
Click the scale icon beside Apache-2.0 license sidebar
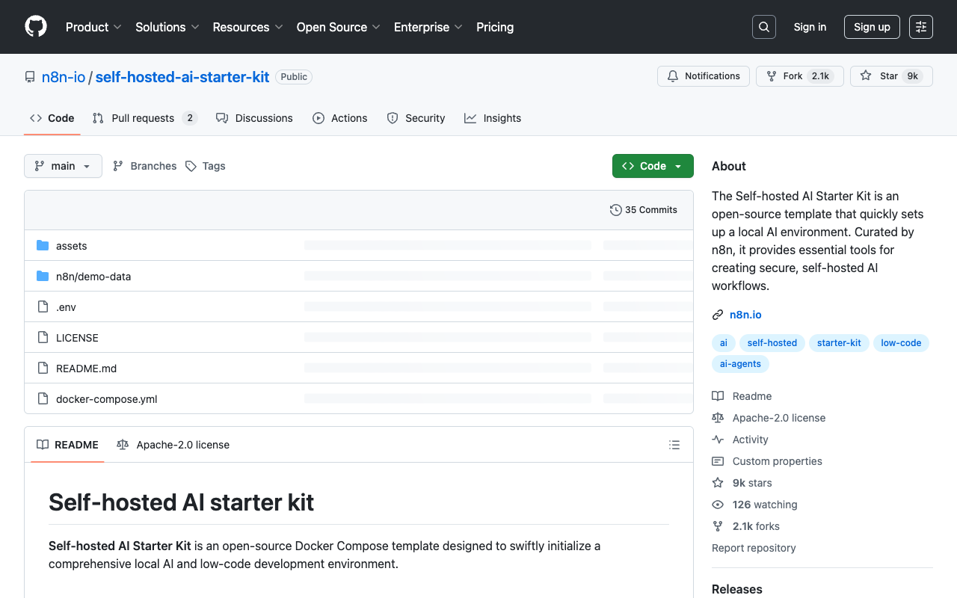pos(718,418)
